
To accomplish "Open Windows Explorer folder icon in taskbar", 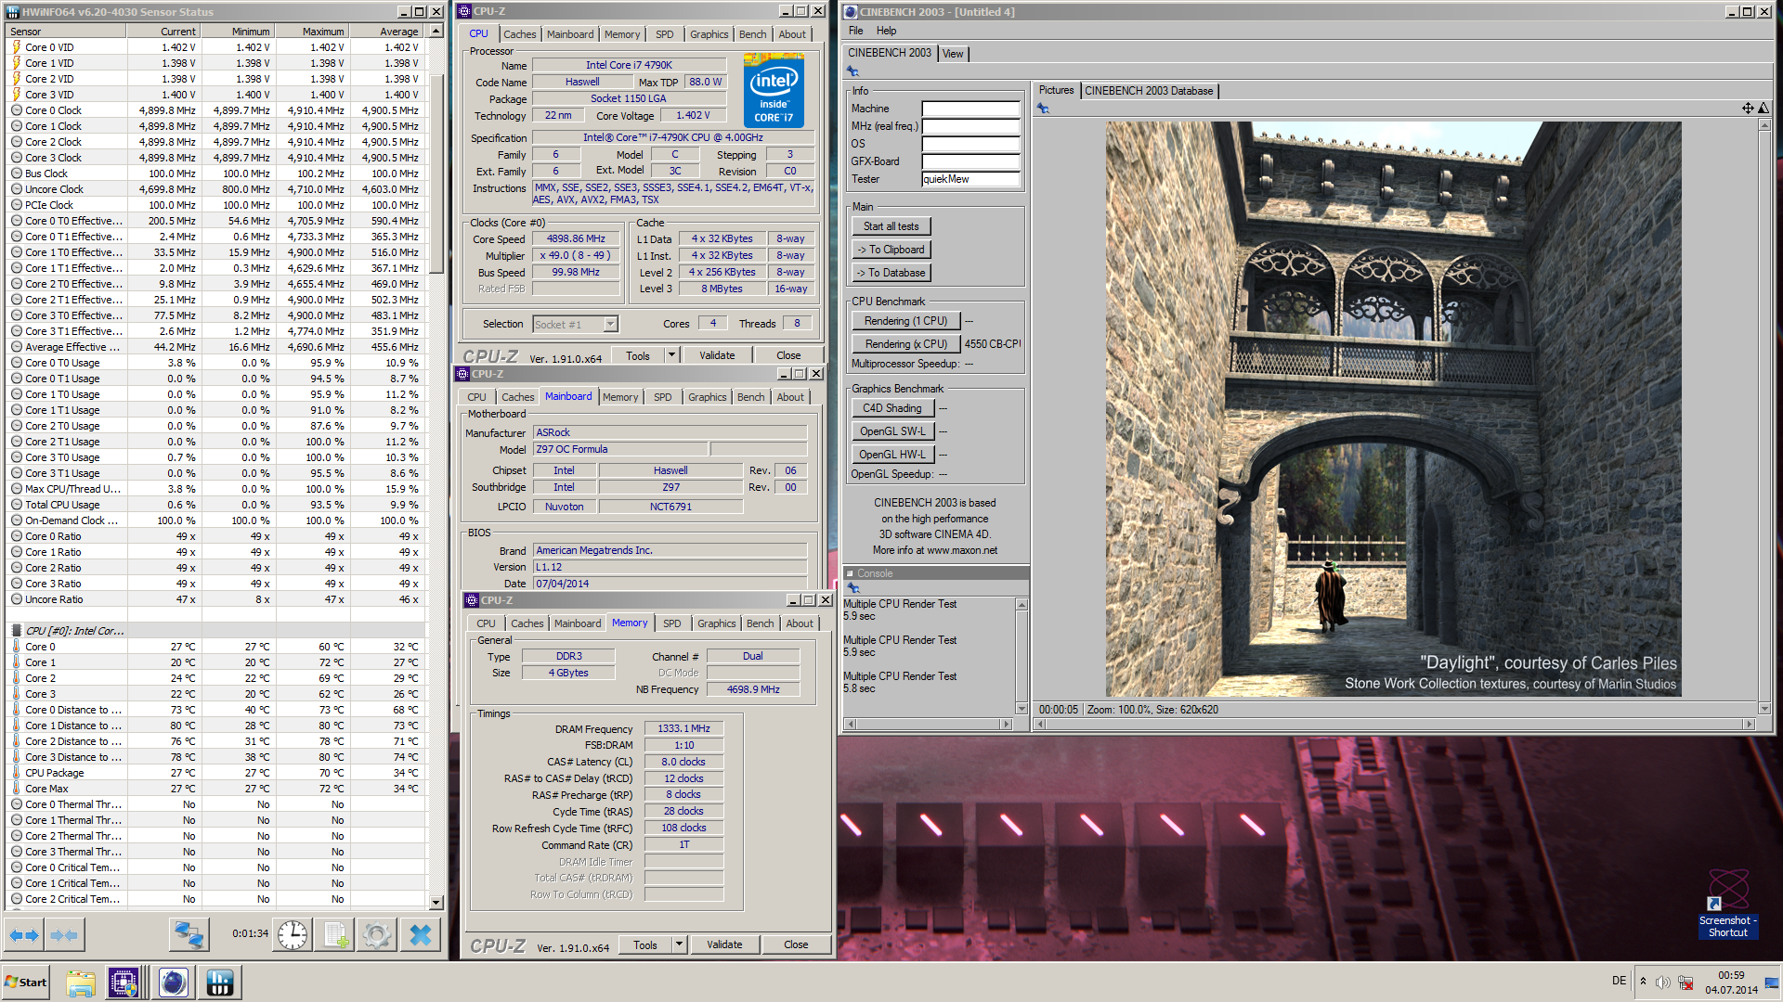I will pos(81,983).
